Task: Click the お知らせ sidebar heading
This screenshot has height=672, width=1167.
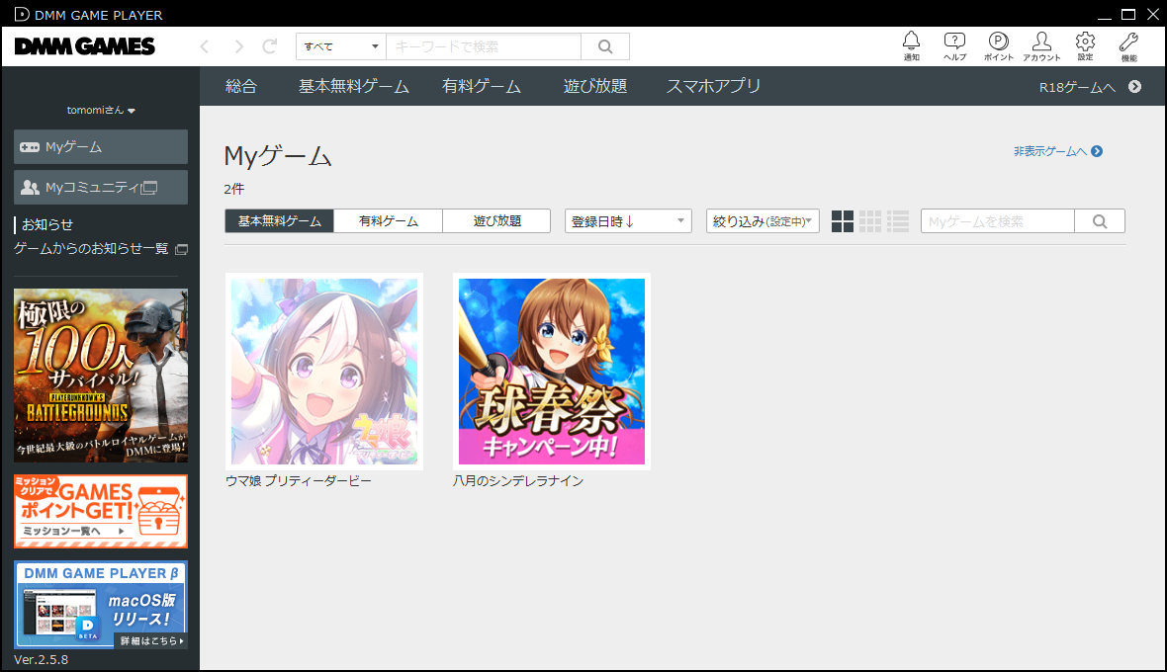Action: click(46, 224)
